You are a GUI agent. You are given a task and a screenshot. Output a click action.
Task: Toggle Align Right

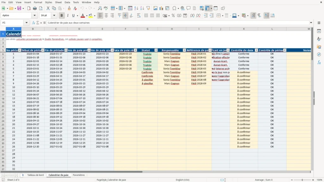click(x=112, y=15)
